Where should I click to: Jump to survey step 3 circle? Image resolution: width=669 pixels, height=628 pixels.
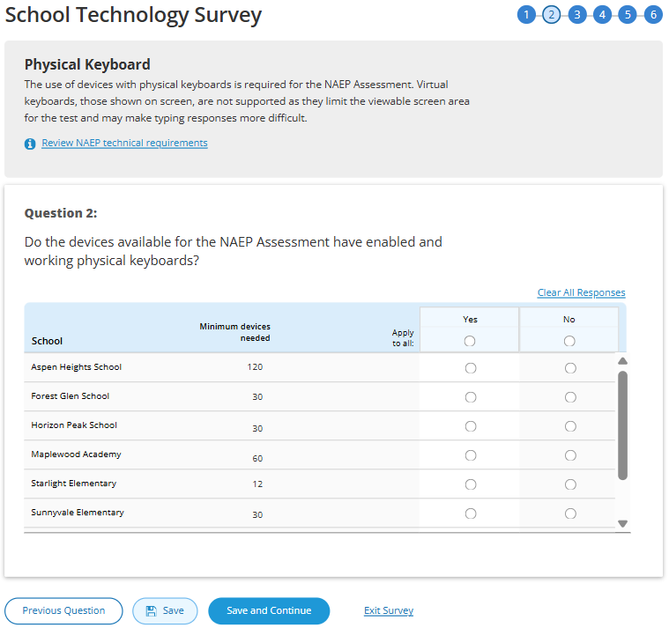tap(576, 15)
